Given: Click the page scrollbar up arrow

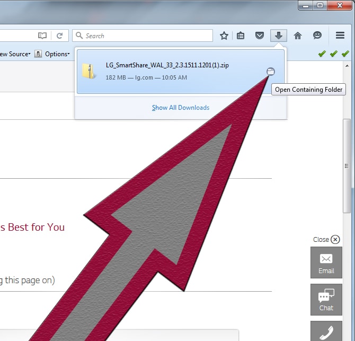Looking at the screenshot, I should [x=347, y=66].
